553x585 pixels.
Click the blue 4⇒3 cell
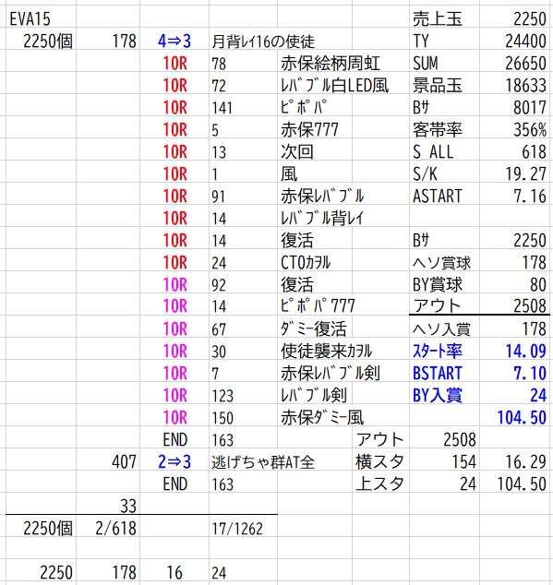(174, 41)
